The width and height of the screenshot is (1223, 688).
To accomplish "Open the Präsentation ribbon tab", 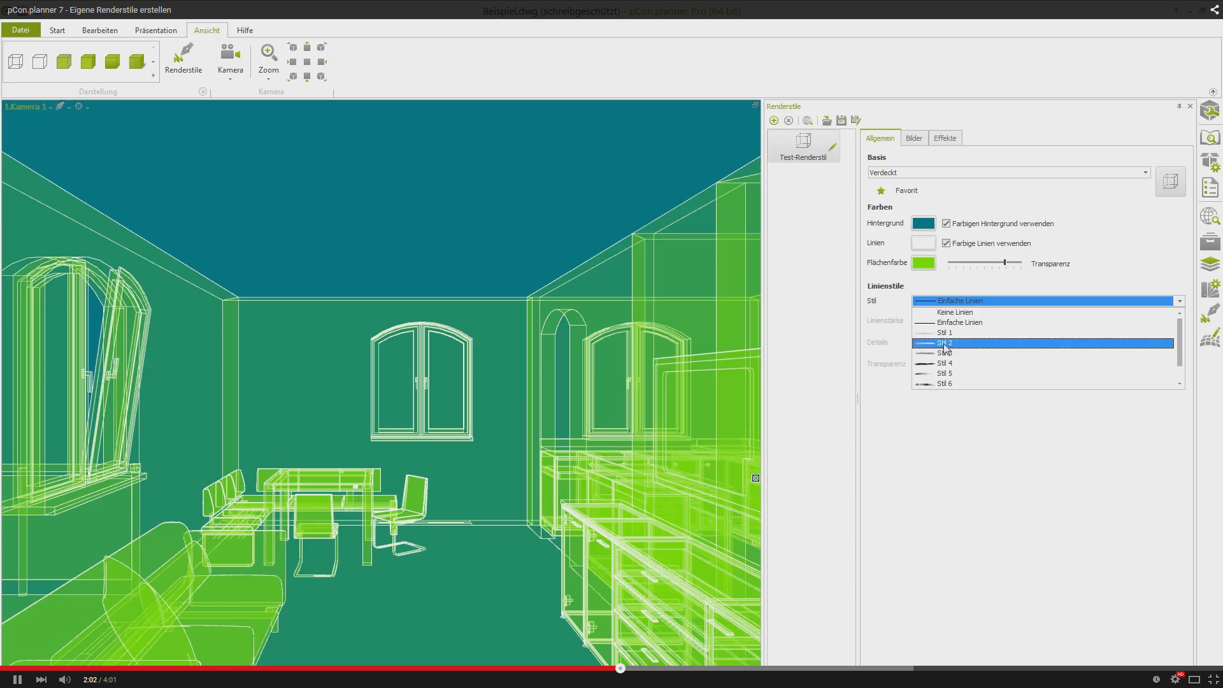I will (155, 30).
